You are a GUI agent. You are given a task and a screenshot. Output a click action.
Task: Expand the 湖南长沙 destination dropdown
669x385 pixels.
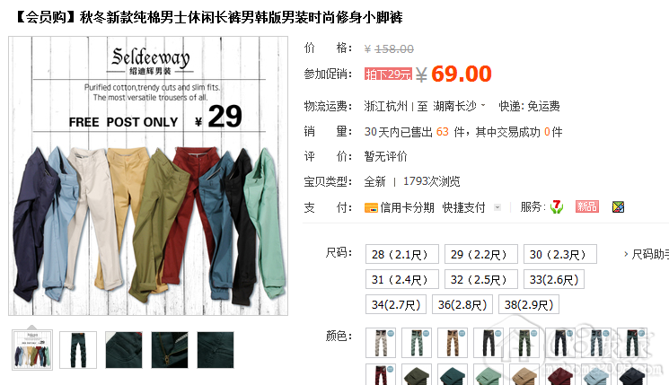483,105
